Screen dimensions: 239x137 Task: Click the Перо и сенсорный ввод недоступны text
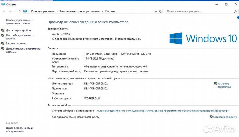click(116, 71)
